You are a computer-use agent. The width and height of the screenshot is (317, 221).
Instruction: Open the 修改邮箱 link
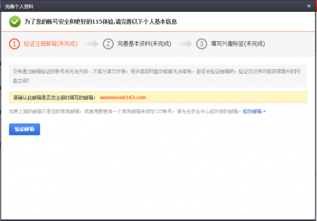coord(254,111)
